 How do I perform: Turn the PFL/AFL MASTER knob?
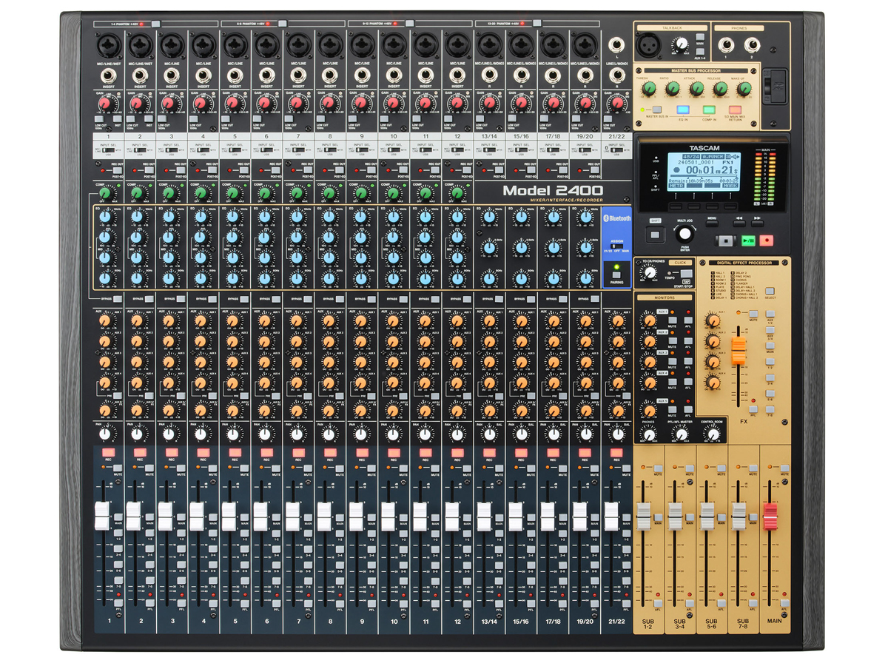[x=680, y=434]
